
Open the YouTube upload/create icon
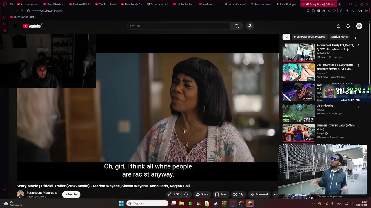pyautogui.click(x=339, y=26)
